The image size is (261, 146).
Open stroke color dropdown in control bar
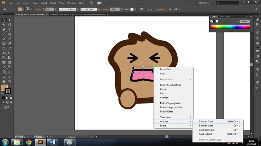point(31,9)
